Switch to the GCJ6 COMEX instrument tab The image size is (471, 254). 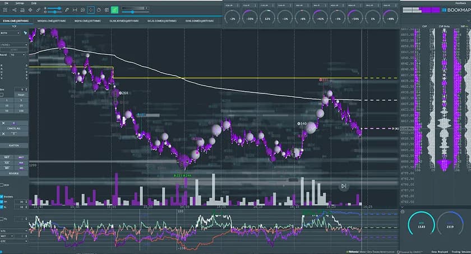coord(162,21)
